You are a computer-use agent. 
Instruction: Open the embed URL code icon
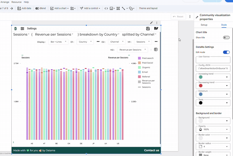(x=106, y=8)
